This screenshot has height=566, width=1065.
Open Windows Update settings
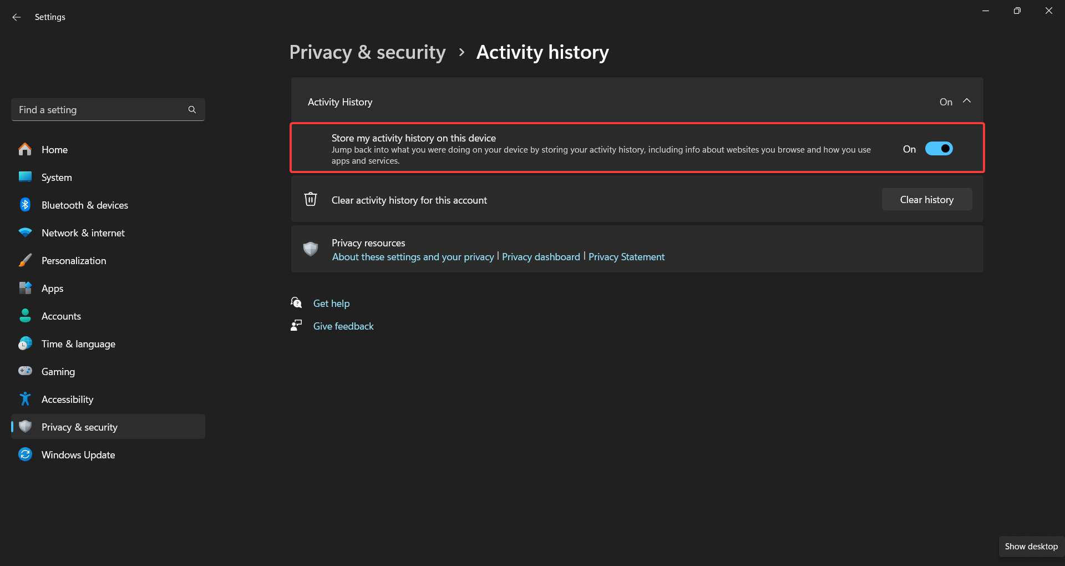108,454
